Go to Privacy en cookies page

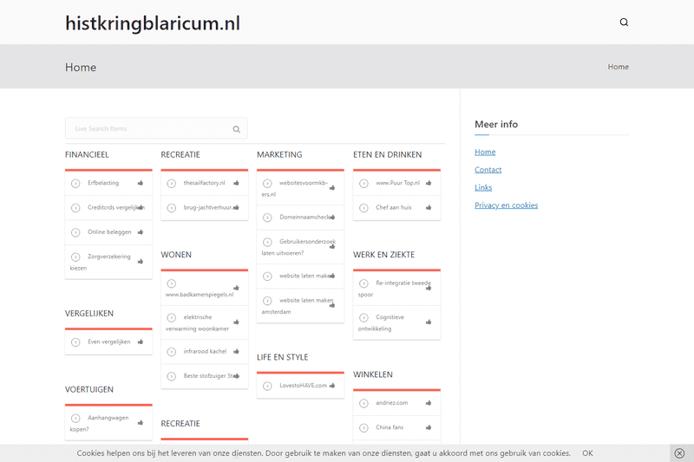click(506, 205)
